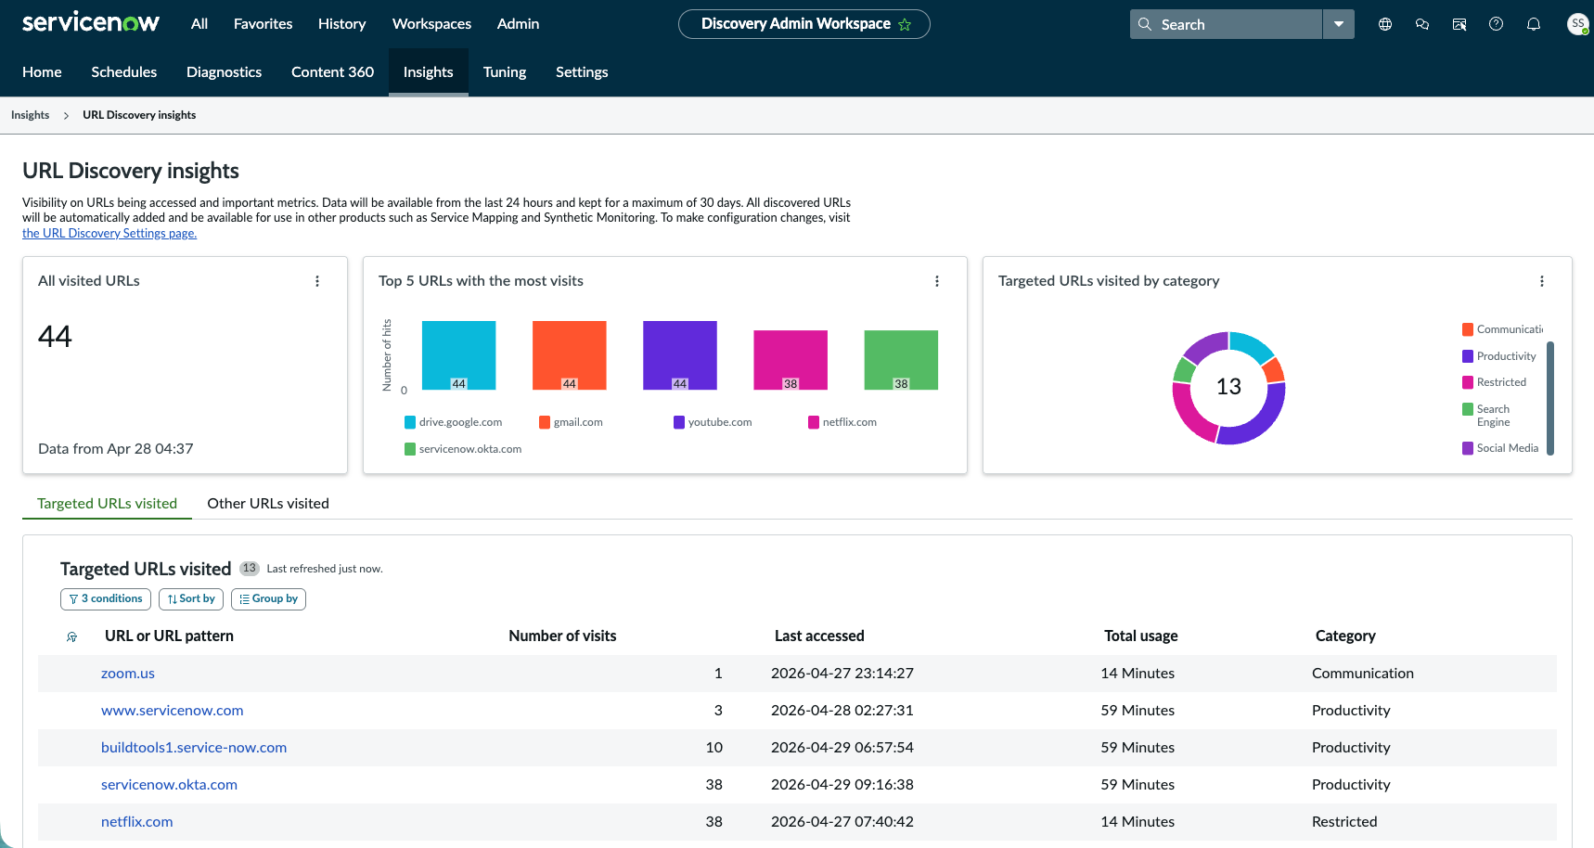Open Targeted URLs by category card options
The width and height of the screenshot is (1594, 848).
(1542, 281)
